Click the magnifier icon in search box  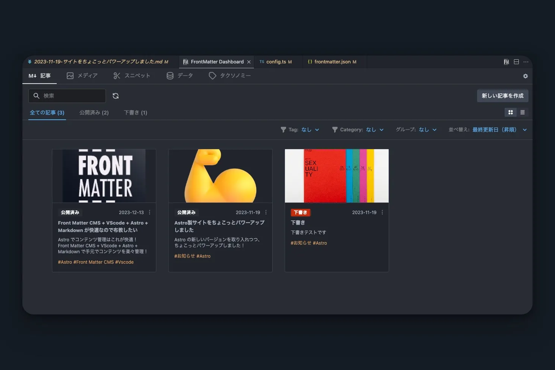[x=36, y=96]
